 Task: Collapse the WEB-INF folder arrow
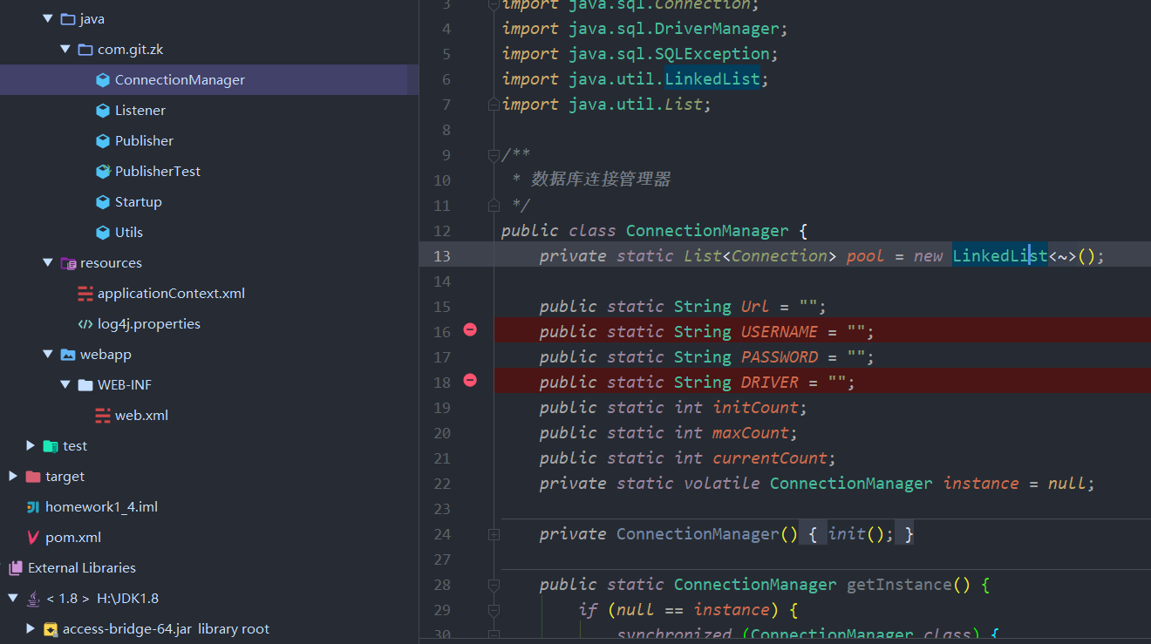point(65,384)
